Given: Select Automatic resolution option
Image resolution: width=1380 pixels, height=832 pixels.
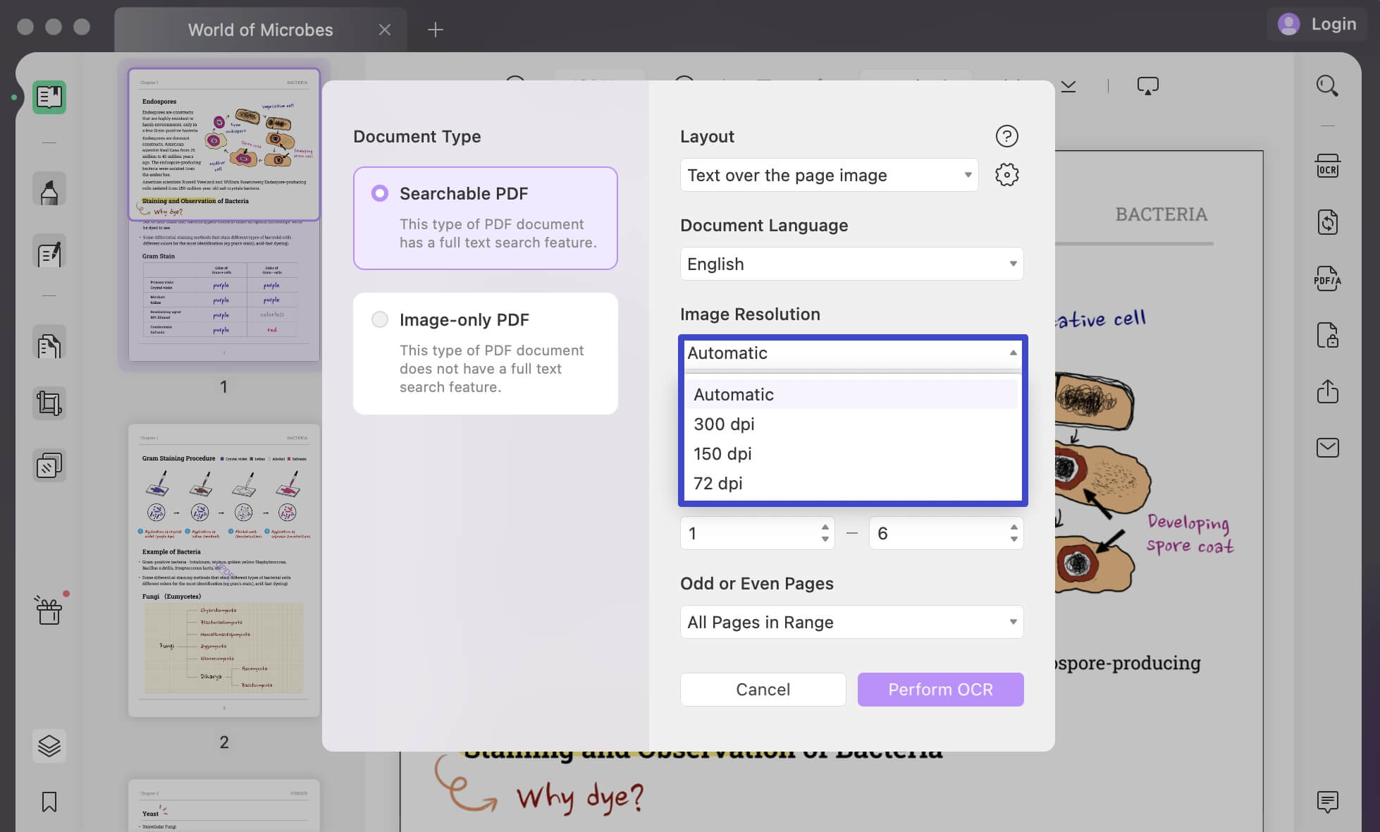Looking at the screenshot, I should tap(851, 394).
